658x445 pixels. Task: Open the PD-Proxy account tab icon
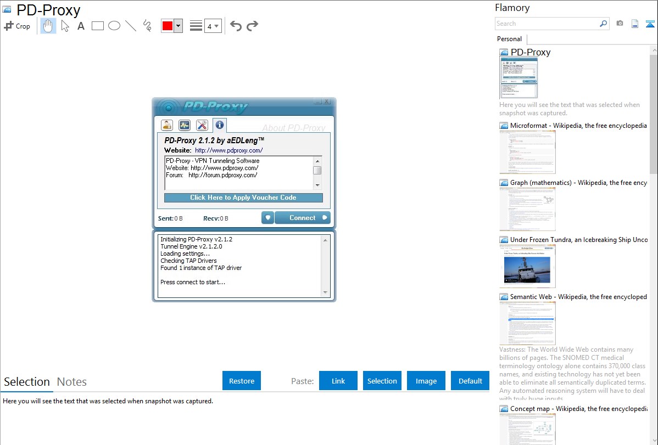(166, 125)
